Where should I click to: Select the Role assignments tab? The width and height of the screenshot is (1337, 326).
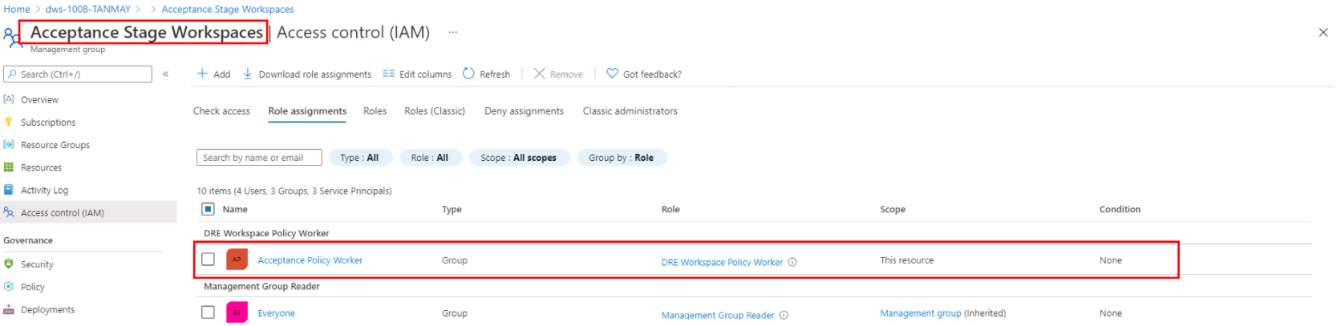pos(307,111)
